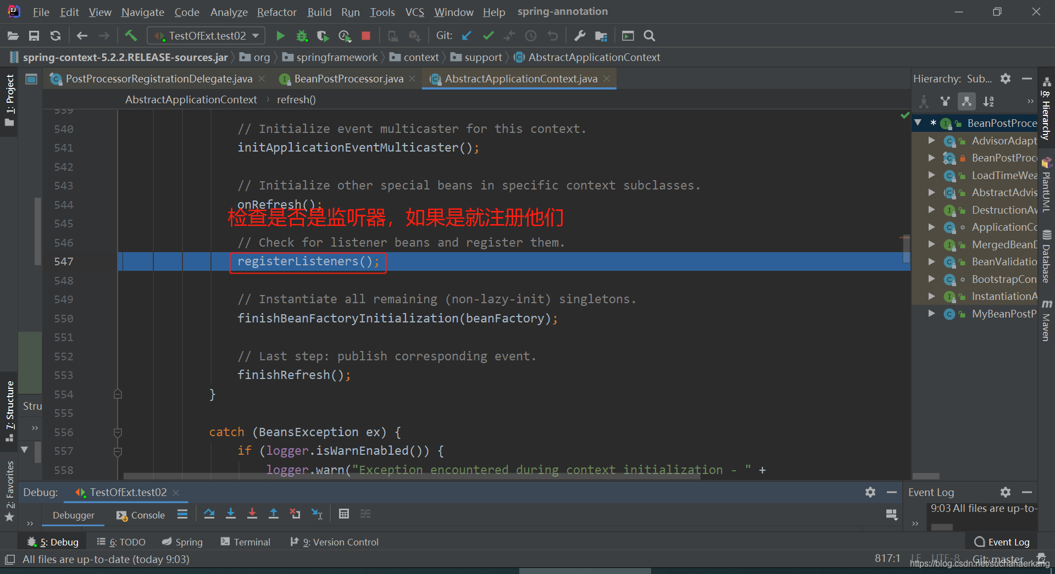
Task: Toggle Supertypes Hierarchy view button
Action: tap(945, 101)
